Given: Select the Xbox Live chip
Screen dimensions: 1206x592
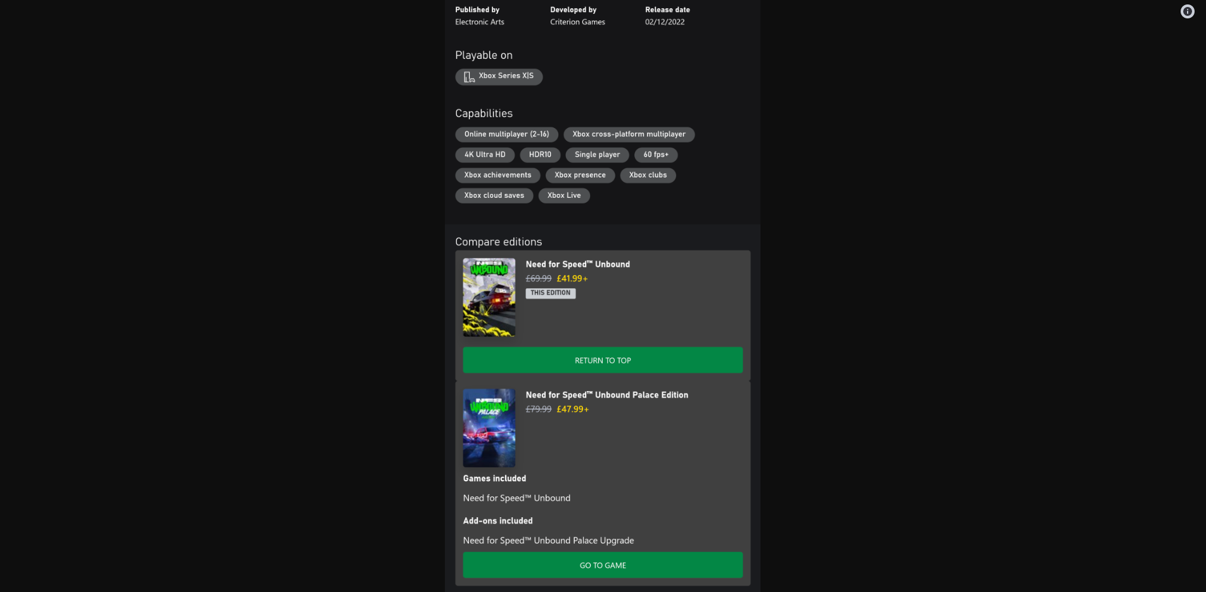Looking at the screenshot, I should (564, 195).
